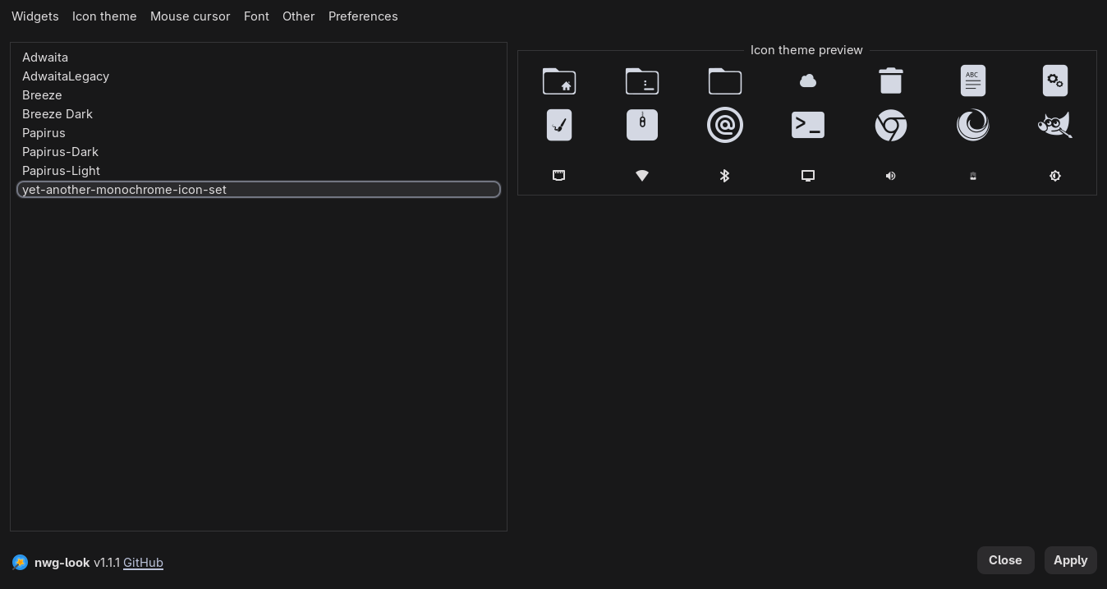1107x589 pixels.
Task: Choose the Breeze Dark icon theme
Action: pos(259,114)
